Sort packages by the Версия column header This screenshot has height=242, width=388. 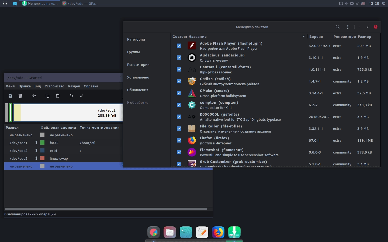tap(316, 37)
